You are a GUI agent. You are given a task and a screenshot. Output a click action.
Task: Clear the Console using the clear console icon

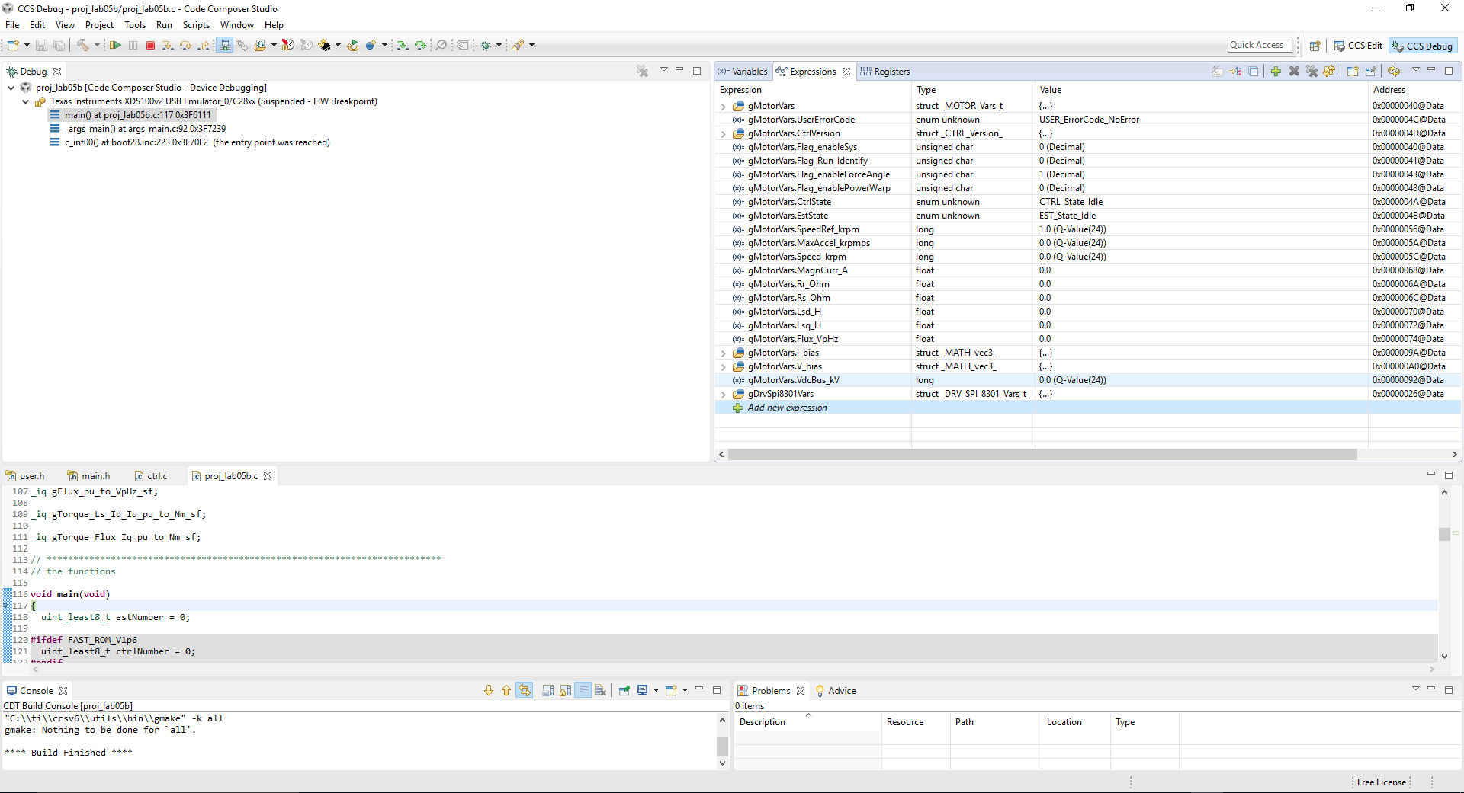[601, 691]
